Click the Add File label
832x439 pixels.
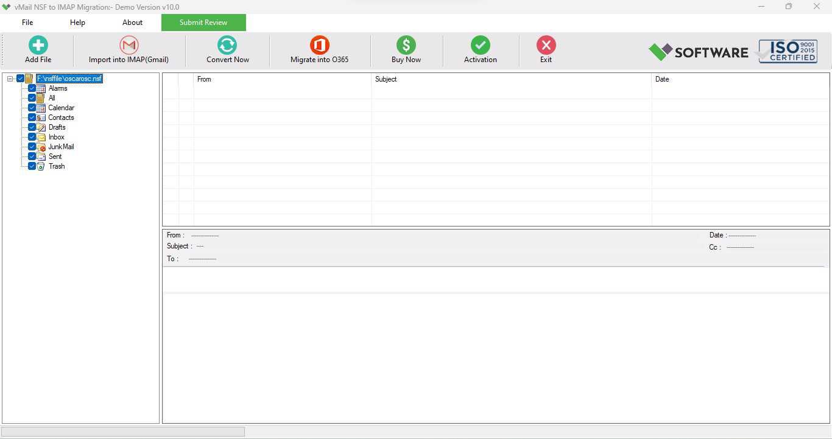click(x=38, y=60)
